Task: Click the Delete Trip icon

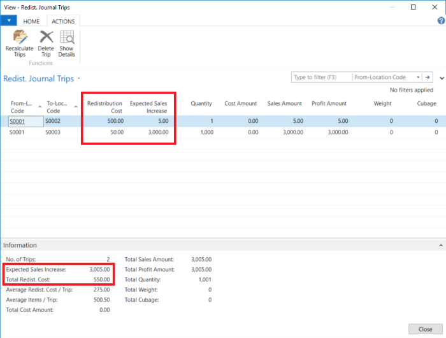Action: 46,38
